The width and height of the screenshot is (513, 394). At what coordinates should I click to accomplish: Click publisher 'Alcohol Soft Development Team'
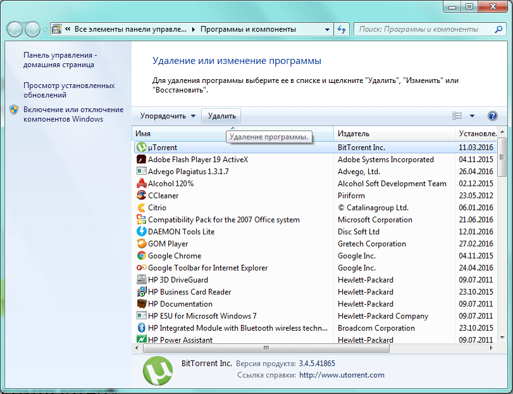click(392, 184)
